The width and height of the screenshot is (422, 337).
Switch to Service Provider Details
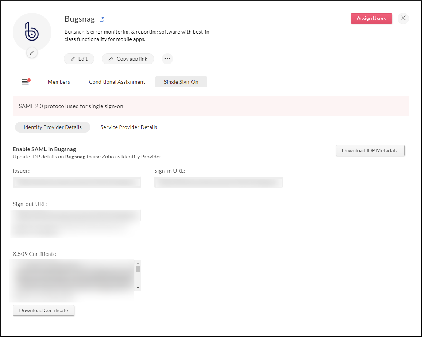tap(129, 127)
